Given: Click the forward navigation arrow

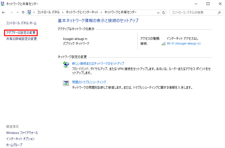Looking at the screenshot, I should tap(11, 13).
